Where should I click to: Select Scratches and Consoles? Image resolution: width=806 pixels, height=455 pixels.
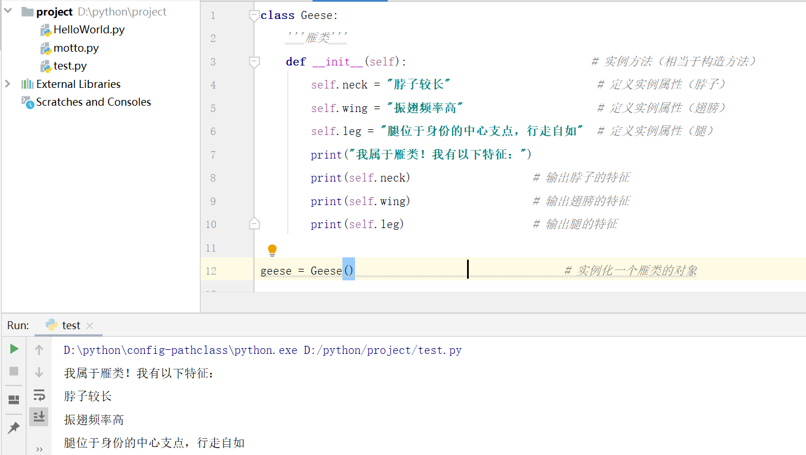[94, 102]
